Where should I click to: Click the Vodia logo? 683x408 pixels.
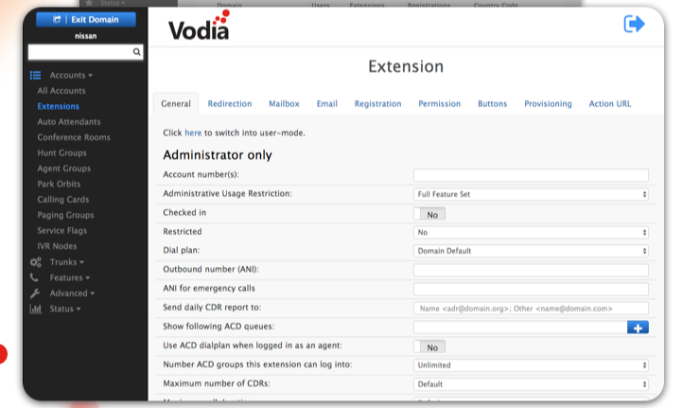(199, 26)
